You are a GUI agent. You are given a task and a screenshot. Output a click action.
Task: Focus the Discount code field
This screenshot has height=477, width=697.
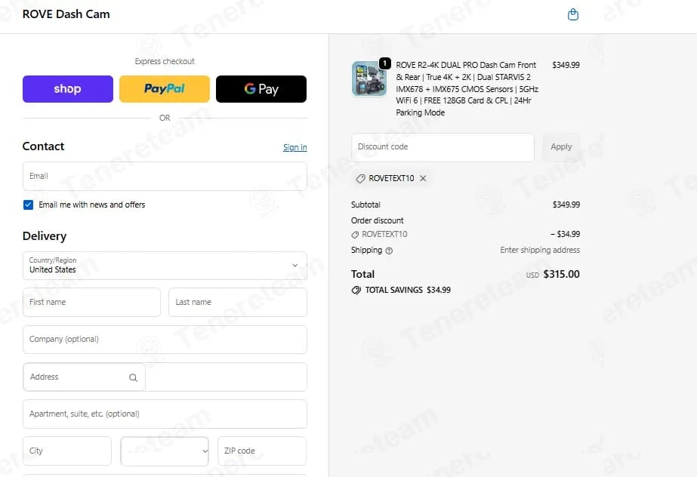point(443,147)
